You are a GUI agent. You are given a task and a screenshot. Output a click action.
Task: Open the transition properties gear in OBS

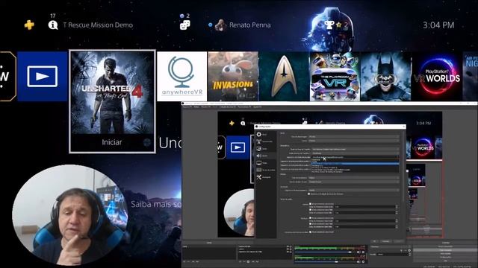click(409, 250)
